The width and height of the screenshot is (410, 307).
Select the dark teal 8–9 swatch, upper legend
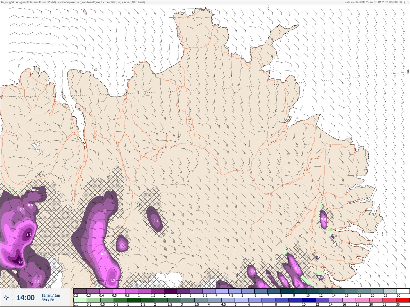(x=287, y=291)
